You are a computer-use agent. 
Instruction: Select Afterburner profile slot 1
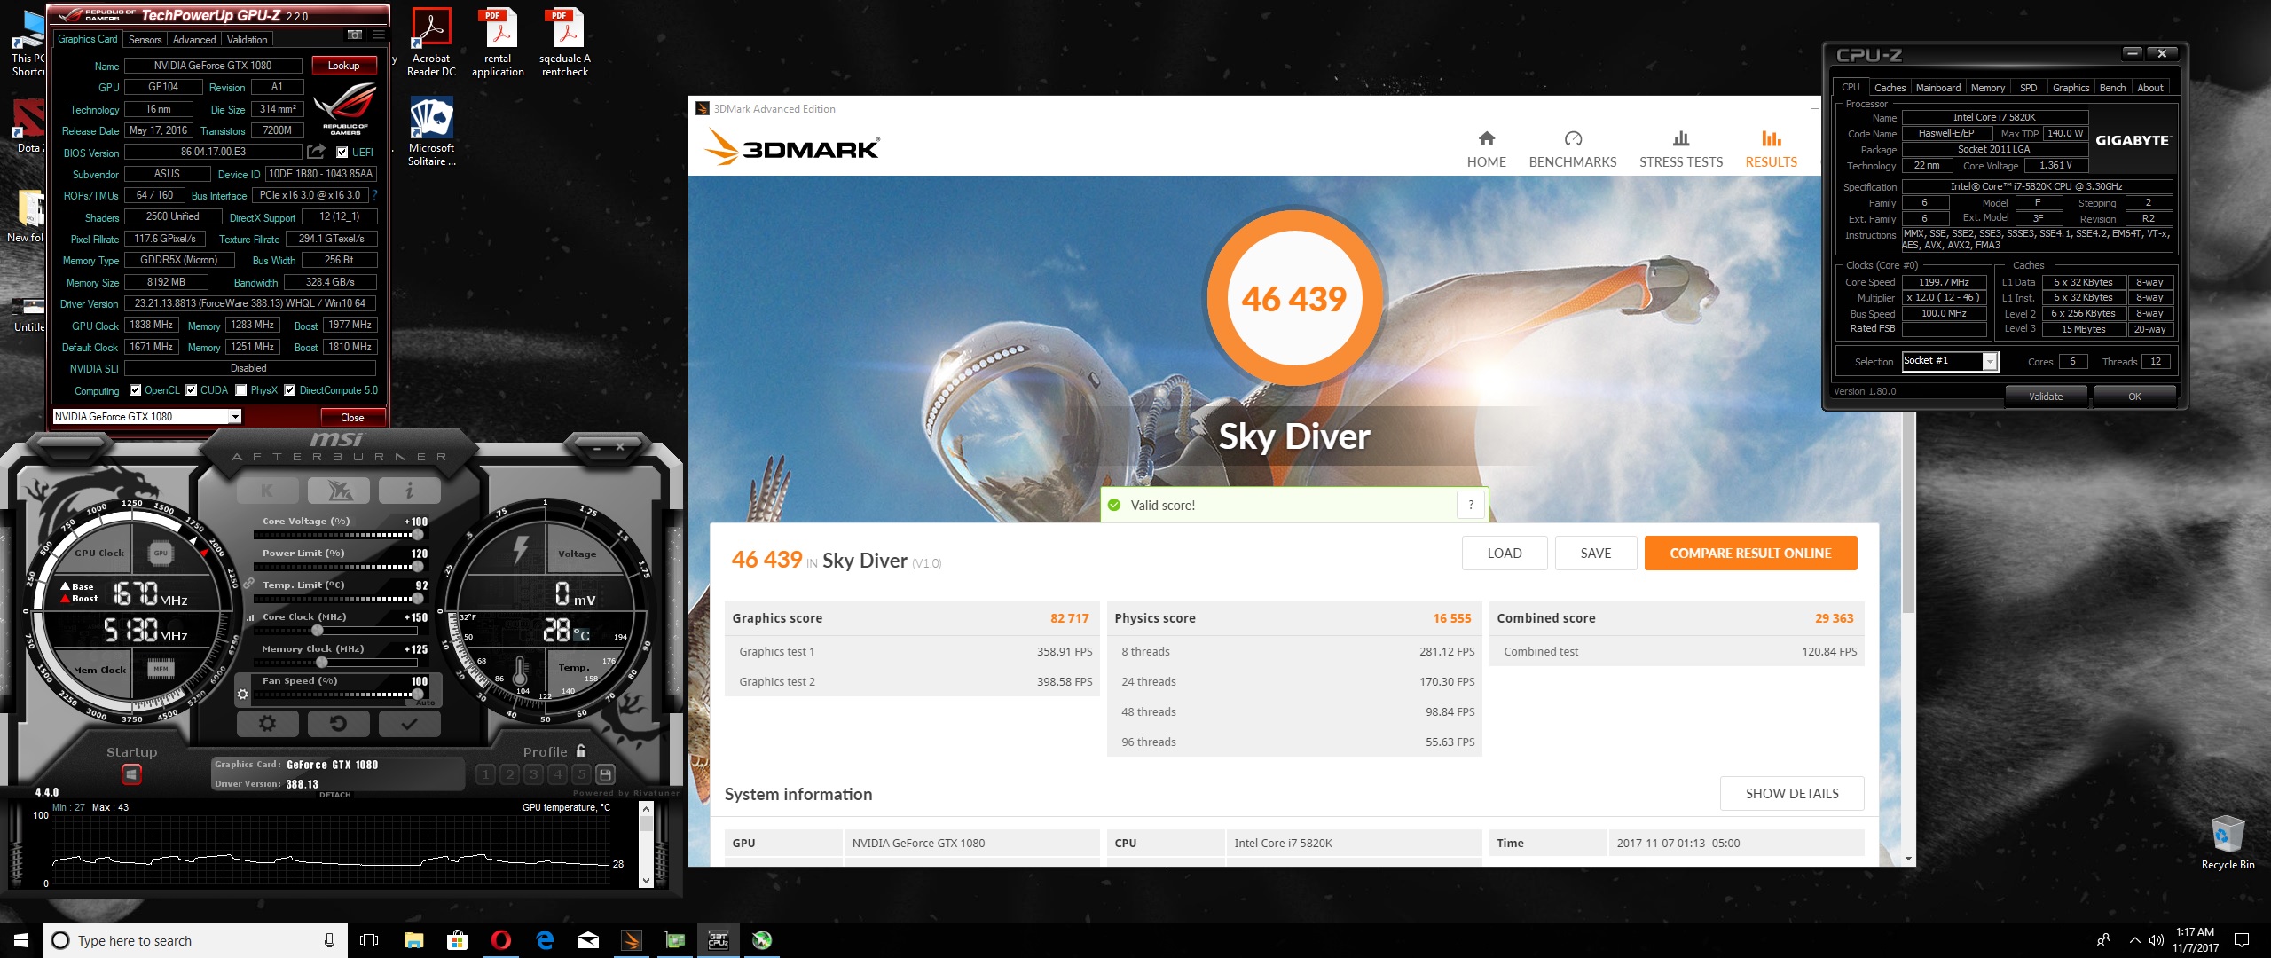click(x=485, y=774)
